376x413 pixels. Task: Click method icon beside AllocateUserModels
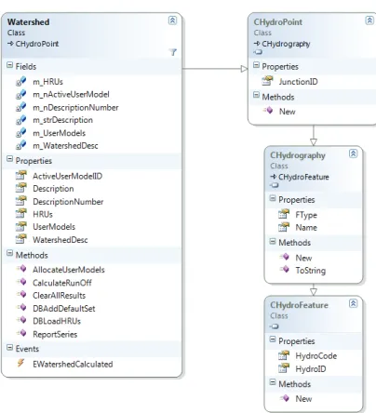[x=21, y=269]
